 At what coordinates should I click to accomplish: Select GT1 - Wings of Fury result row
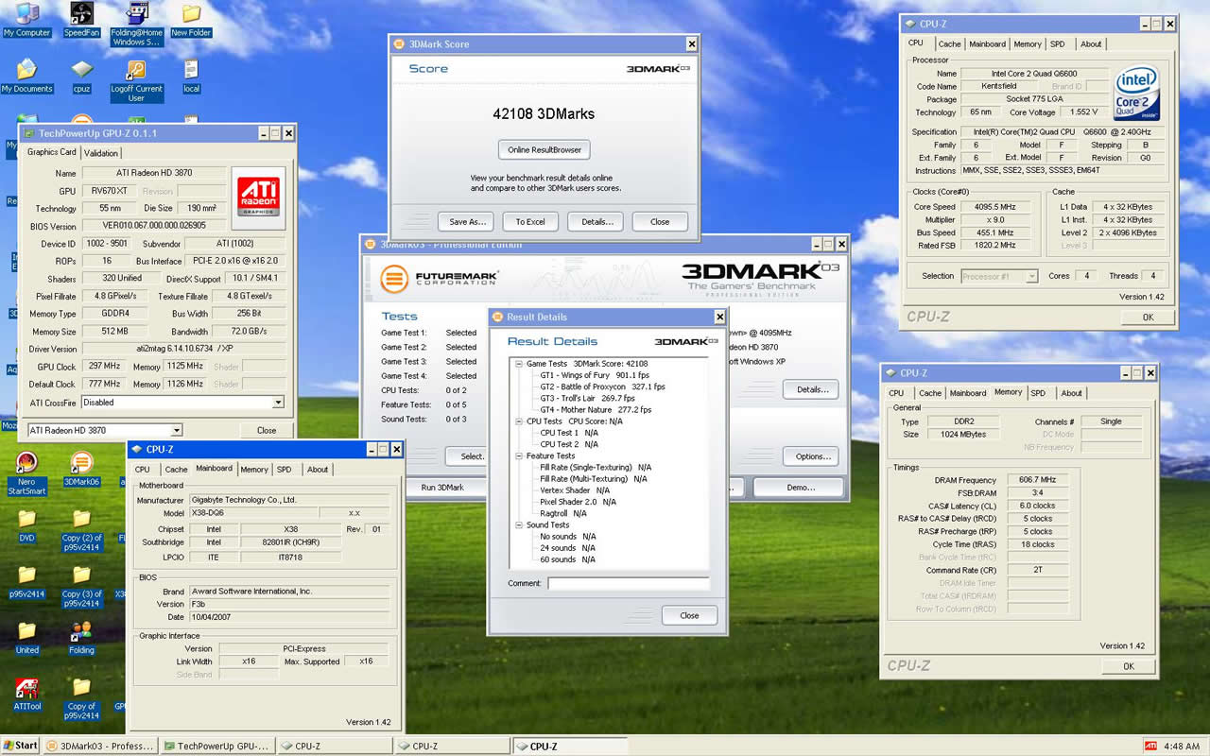click(595, 375)
